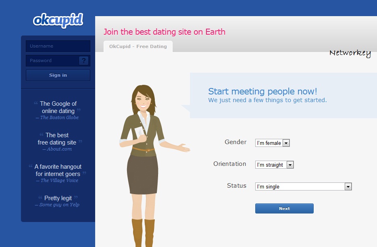Click the Some guy on Yelp attribution
The width and height of the screenshot is (377, 247).
click(57, 205)
